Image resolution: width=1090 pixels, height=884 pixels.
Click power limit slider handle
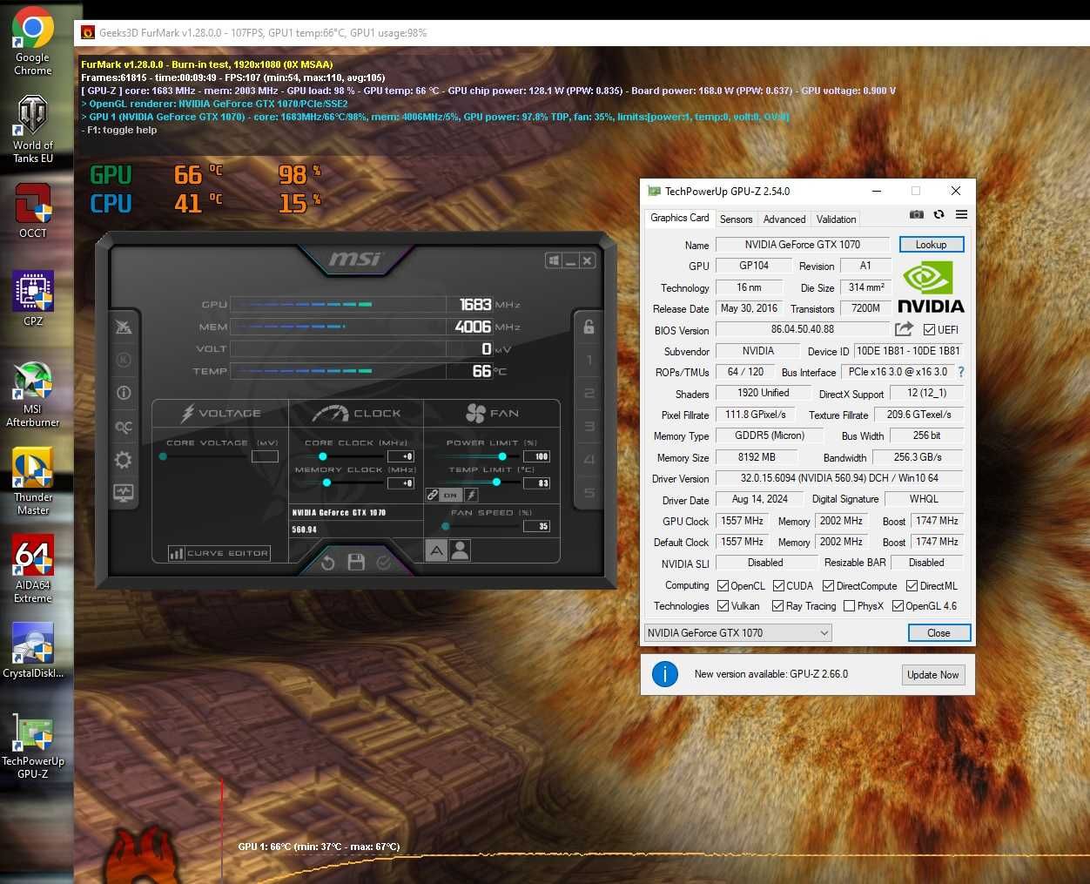tap(502, 456)
